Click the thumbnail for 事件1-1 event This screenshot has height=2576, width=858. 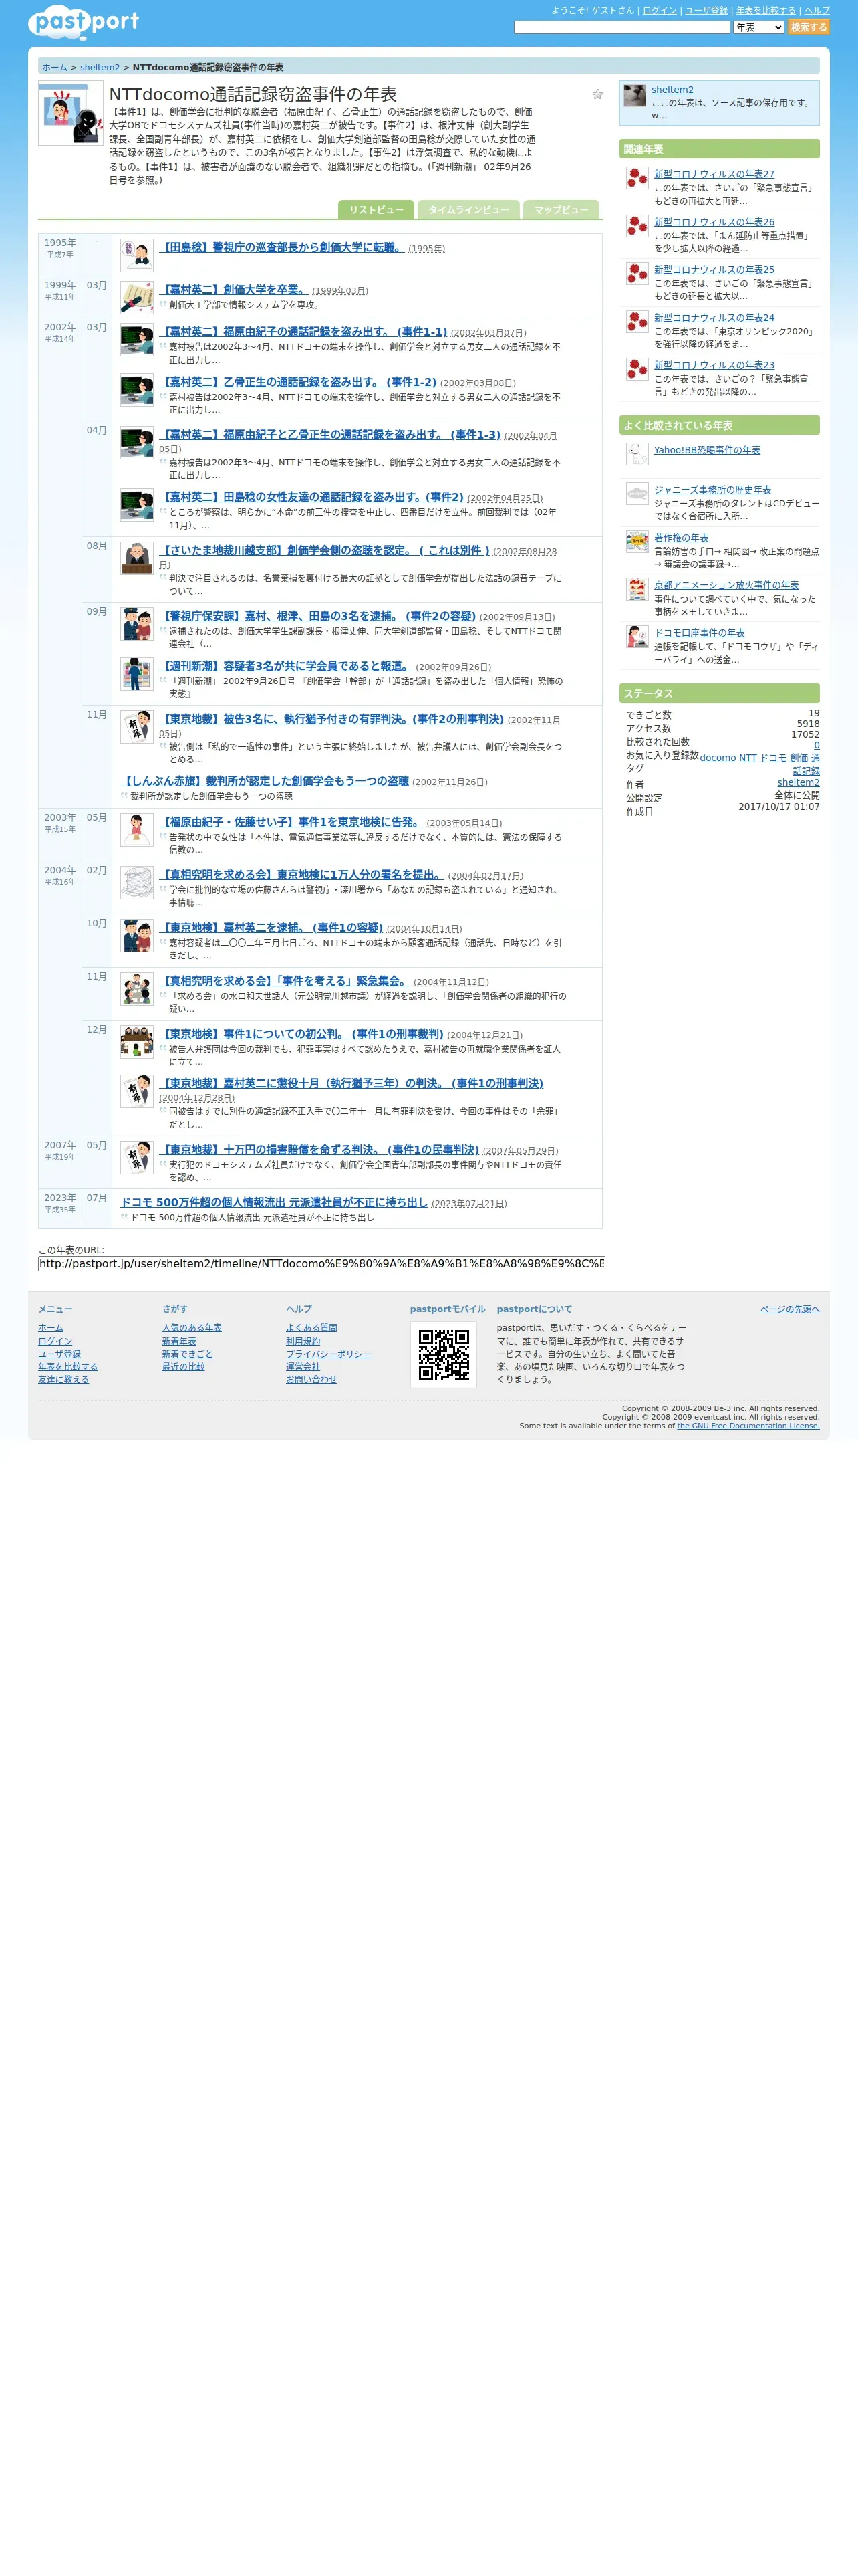137,340
